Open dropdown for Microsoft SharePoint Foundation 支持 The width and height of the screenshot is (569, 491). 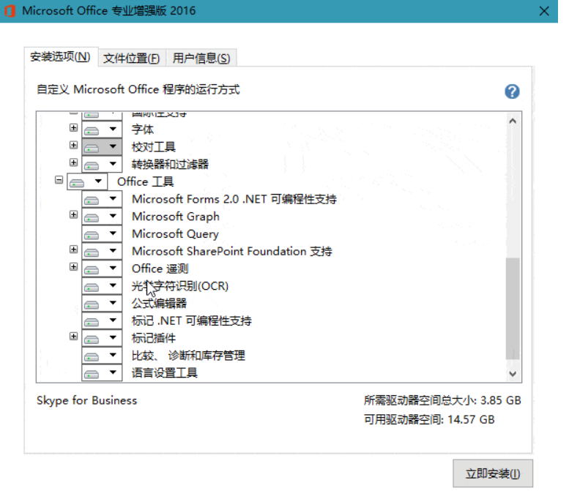point(102,251)
